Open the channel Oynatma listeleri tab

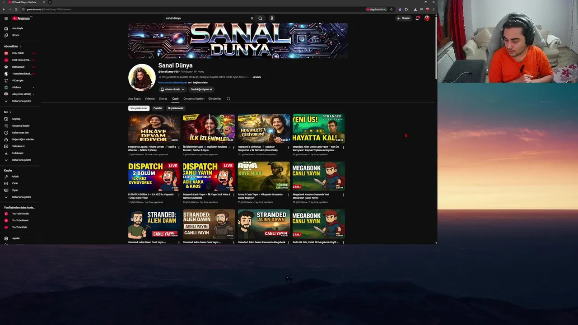pyautogui.click(x=194, y=98)
